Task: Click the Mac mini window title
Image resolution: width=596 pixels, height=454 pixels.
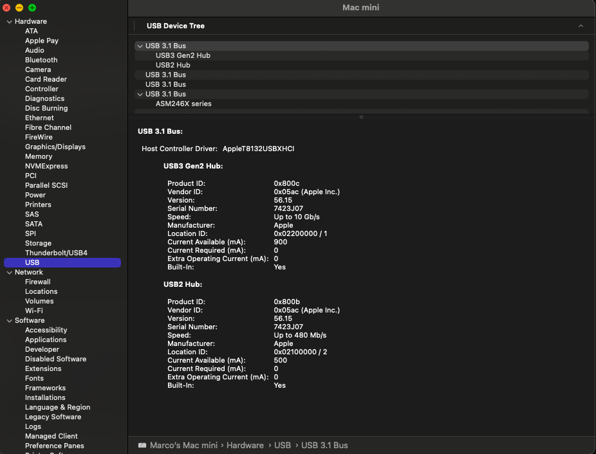Action: pyautogui.click(x=360, y=8)
